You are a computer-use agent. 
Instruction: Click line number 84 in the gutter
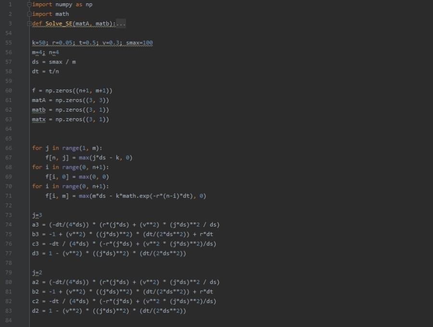[9, 320]
